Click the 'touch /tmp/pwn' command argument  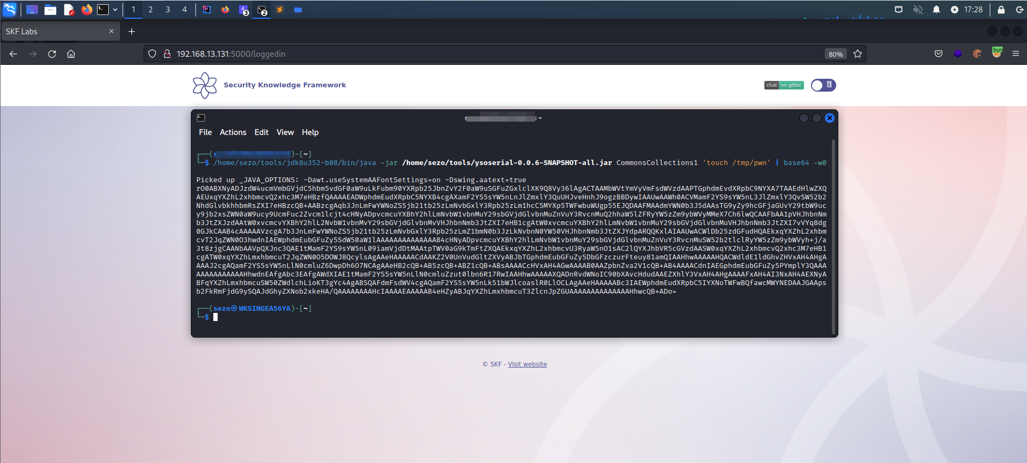(736, 163)
